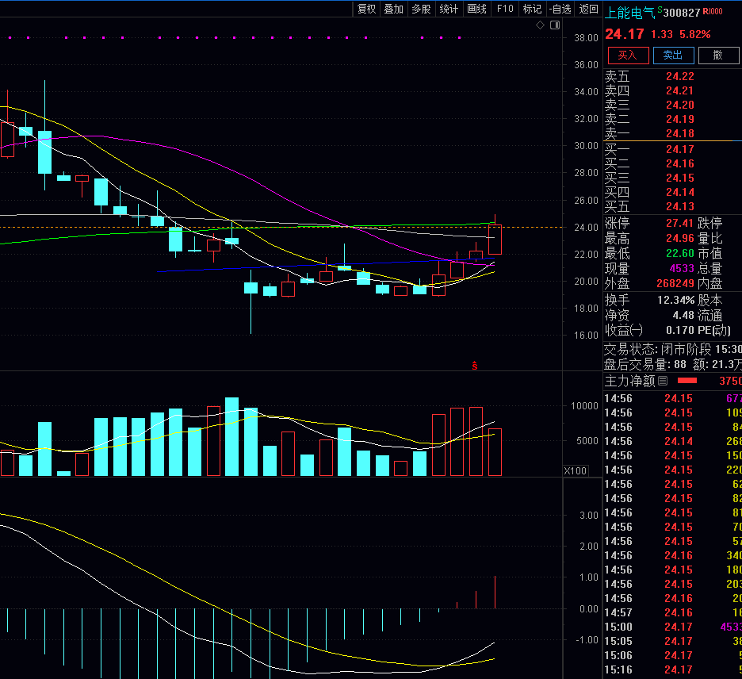Select the 买一 price 24.17
This screenshot has height=679, width=742.
pos(680,149)
